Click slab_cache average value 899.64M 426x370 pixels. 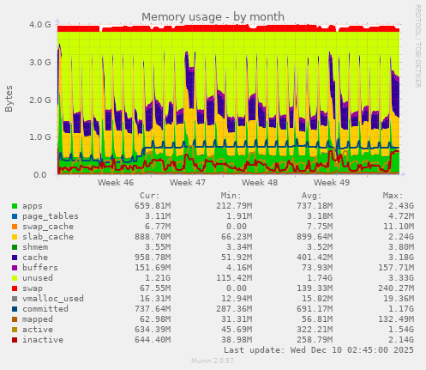(x=315, y=237)
